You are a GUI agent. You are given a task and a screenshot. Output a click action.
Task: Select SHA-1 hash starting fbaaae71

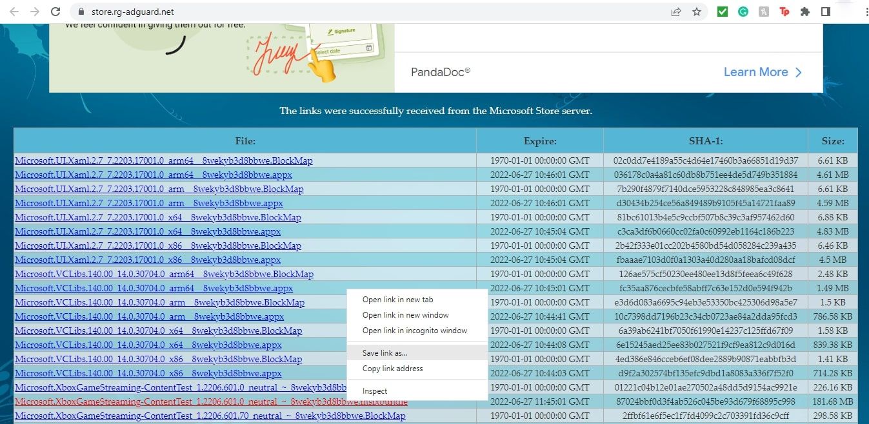click(x=706, y=260)
